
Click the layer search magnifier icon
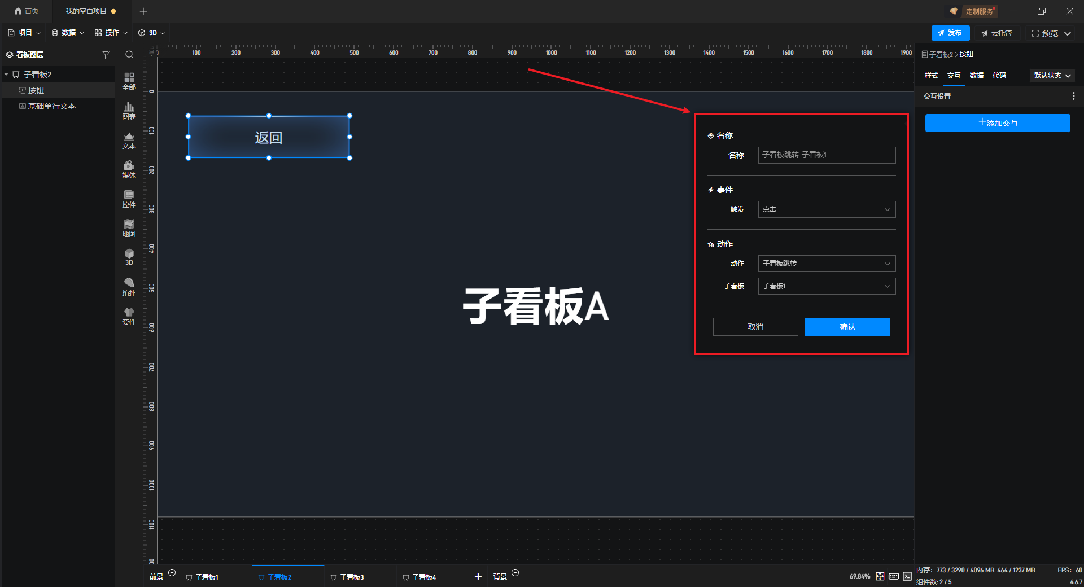point(129,55)
